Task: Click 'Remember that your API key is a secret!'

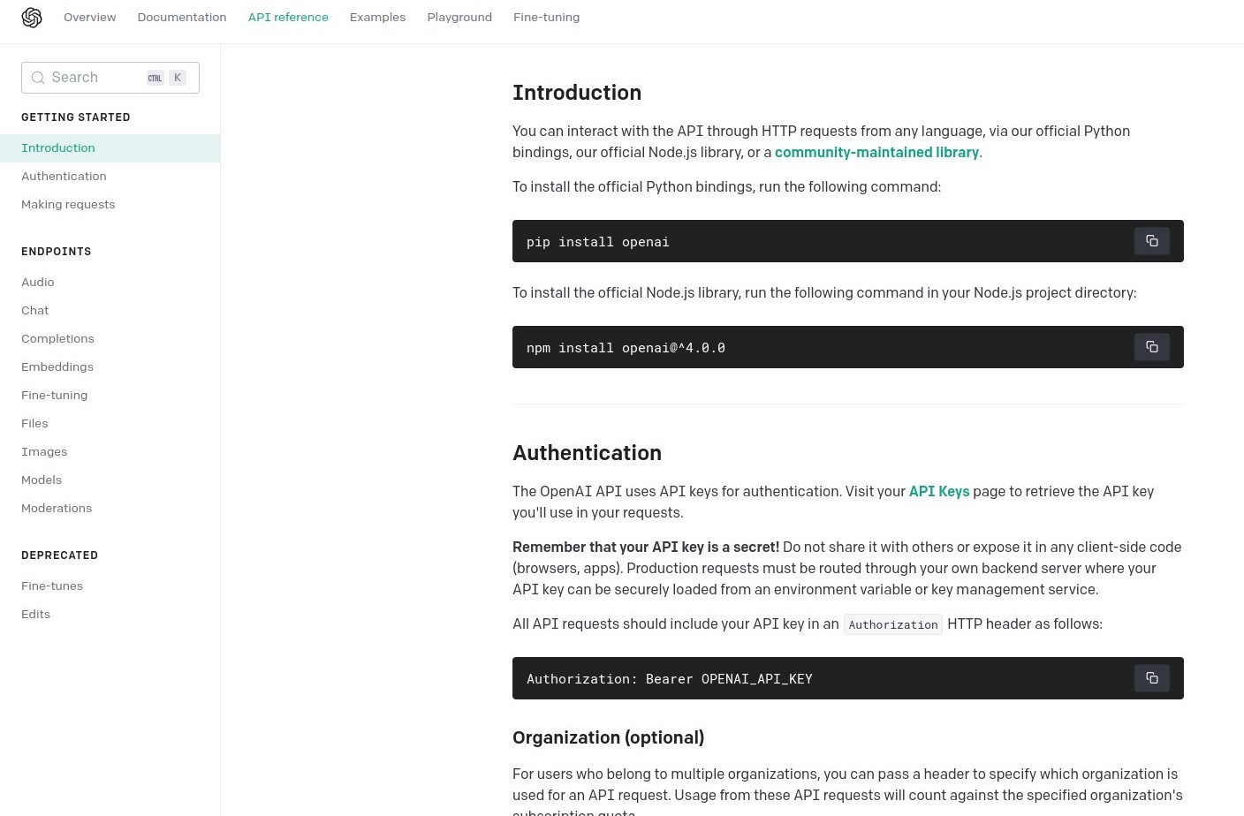Action: pos(646,547)
